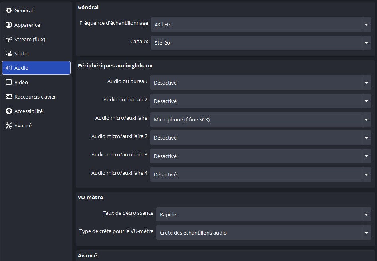Click the Accessibilité person icon
Viewport: 377px width, 261px height.
(x=9, y=111)
